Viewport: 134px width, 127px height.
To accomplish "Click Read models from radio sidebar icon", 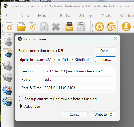I will tap(7, 53).
